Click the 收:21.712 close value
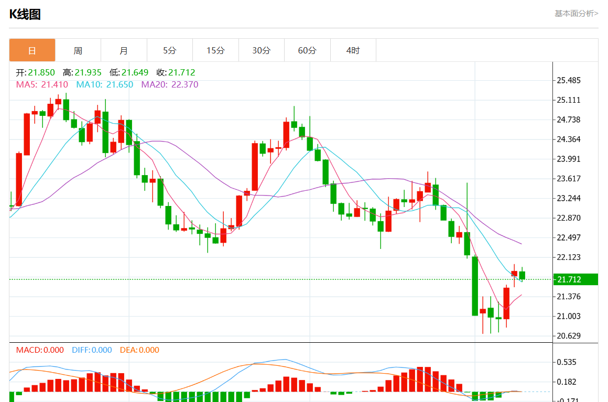This screenshot has width=608, height=402. (176, 72)
